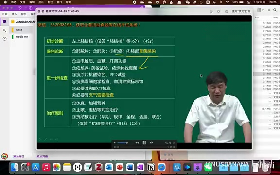The height and width of the screenshot is (175, 280).
Task: Open the purple download app in Dock
Action: [198, 167]
